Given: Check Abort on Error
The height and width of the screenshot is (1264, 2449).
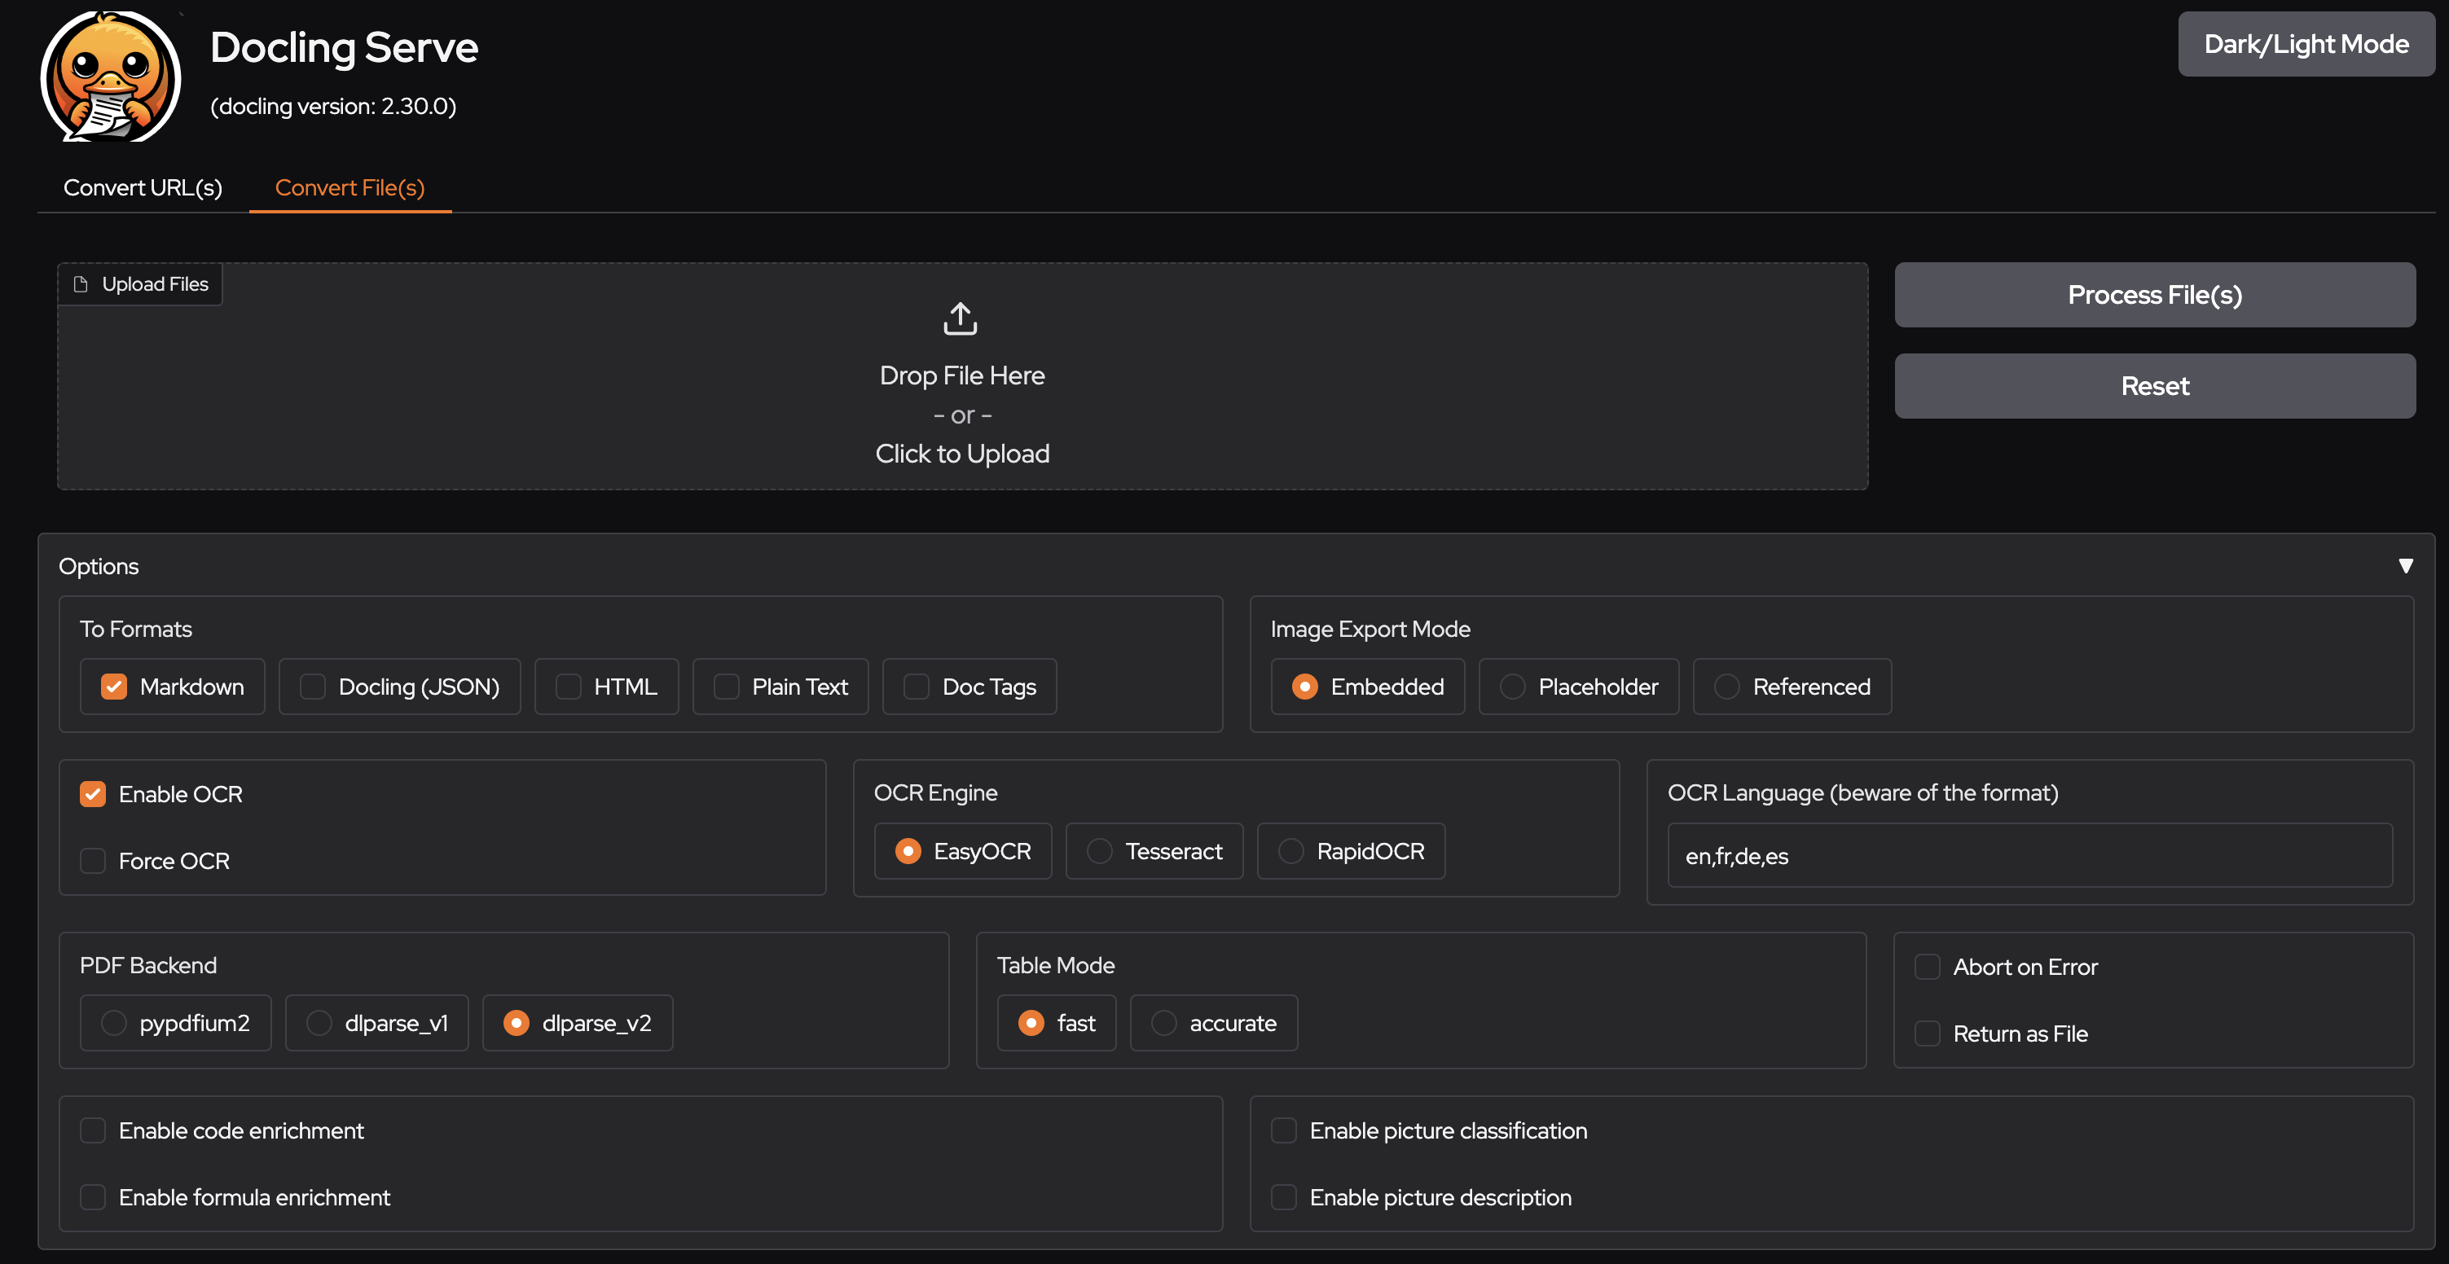Looking at the screenshot, I should click(1927, 967).
